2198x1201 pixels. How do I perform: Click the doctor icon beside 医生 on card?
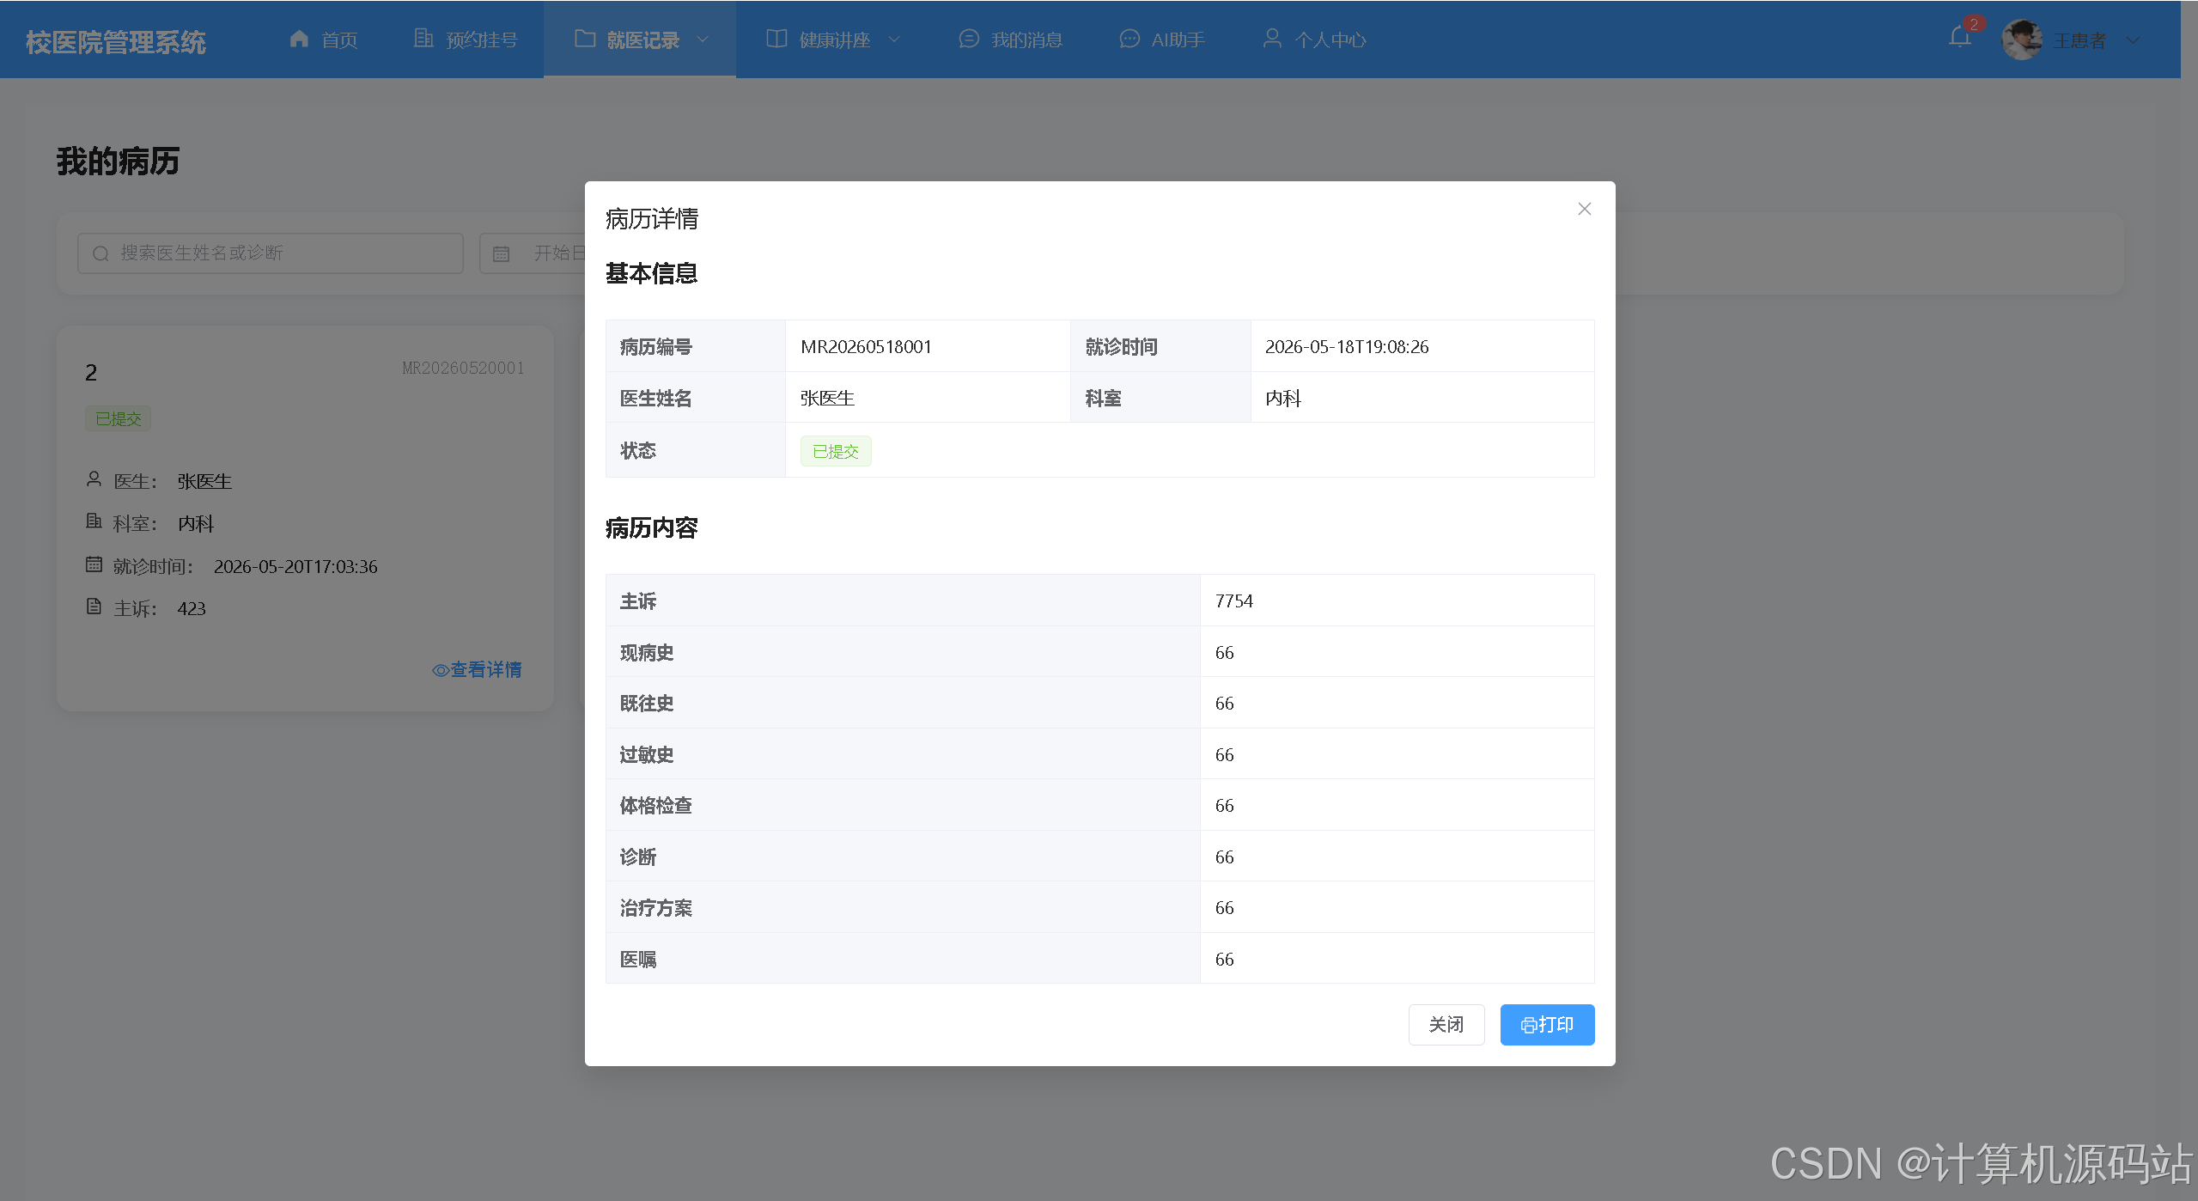pos(94,479)
